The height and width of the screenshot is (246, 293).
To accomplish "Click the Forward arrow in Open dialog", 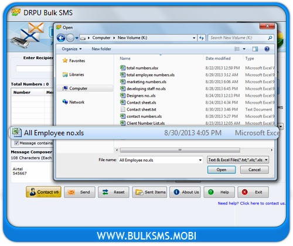I will (70, 38).
